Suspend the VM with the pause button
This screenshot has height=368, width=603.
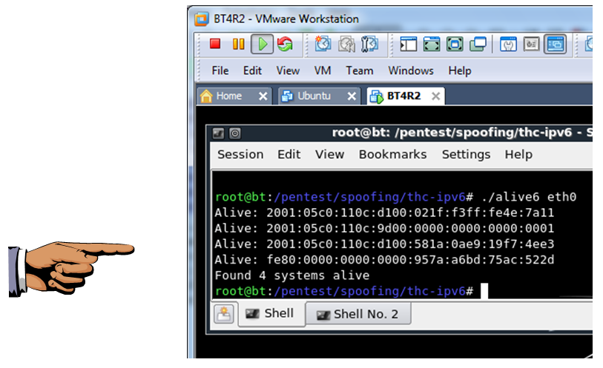point(238,44)
